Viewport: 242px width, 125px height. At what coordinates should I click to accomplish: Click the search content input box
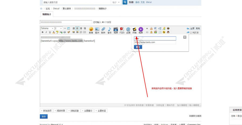click(x=77, y=2)
